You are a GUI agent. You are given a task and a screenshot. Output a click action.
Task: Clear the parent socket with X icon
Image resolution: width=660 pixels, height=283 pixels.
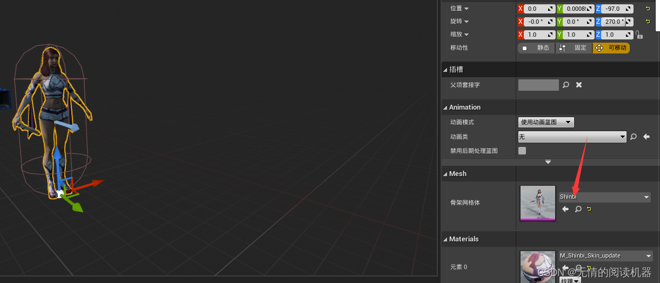tap(578, 85)
